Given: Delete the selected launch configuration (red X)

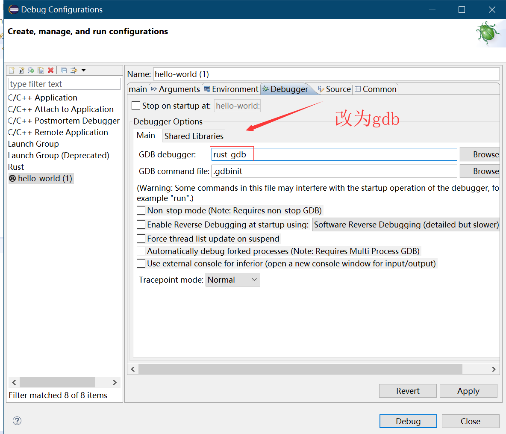Looking at the screenshot, I should tap(50, 70).
